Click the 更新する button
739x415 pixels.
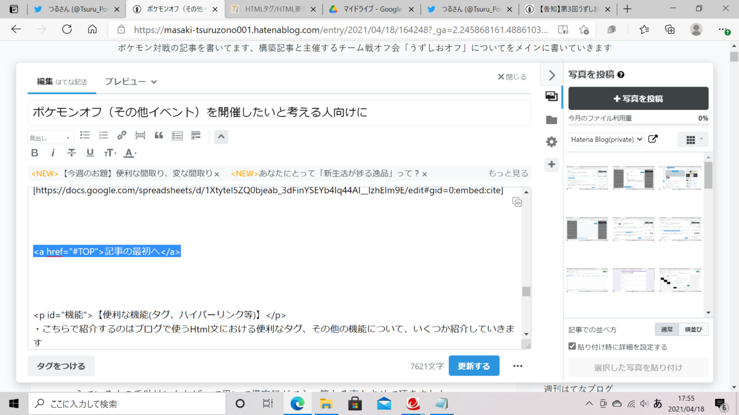click(474, 365)
